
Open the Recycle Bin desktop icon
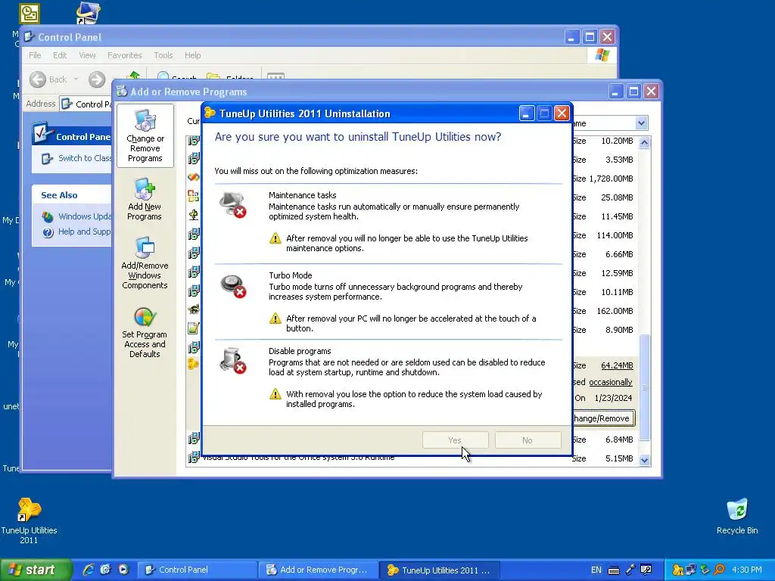point(737,516)
